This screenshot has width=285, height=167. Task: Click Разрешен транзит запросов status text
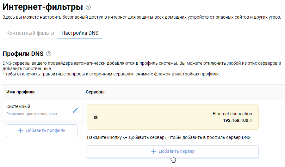(32, 114)
